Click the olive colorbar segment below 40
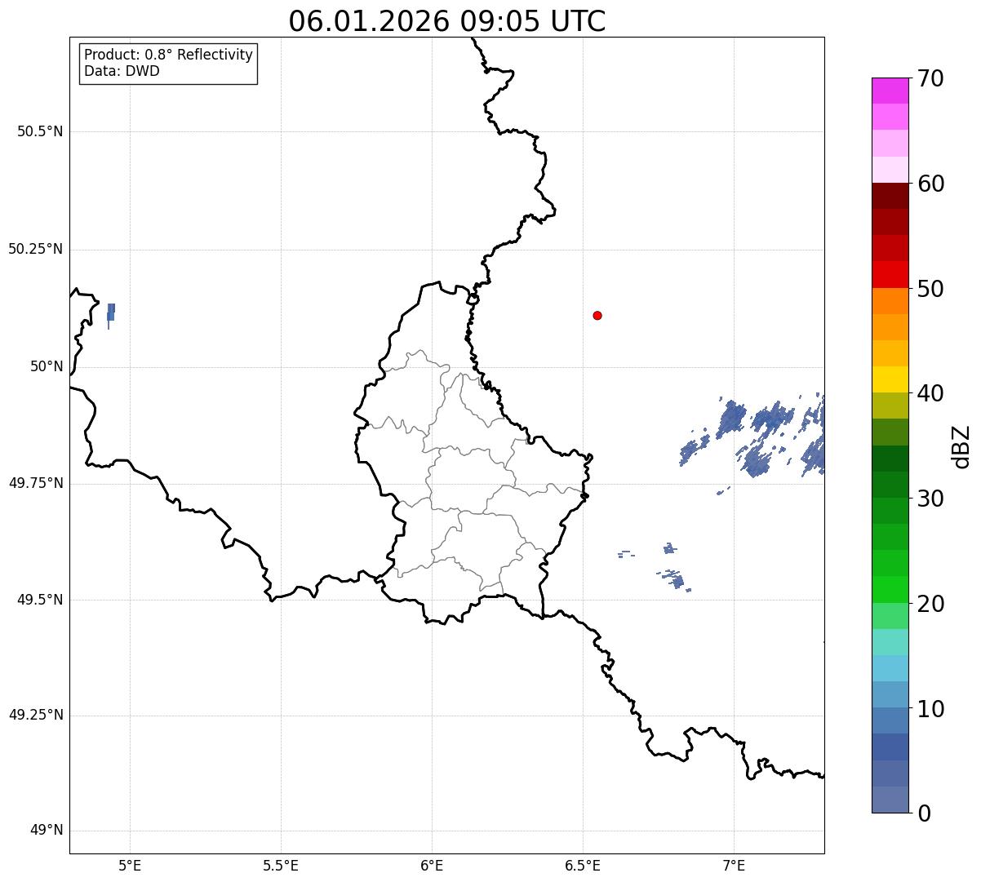 pyautogui.click(x=890, y=406)
